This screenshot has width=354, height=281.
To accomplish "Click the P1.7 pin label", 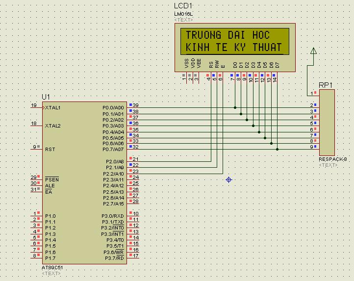I will pos(51,258).
